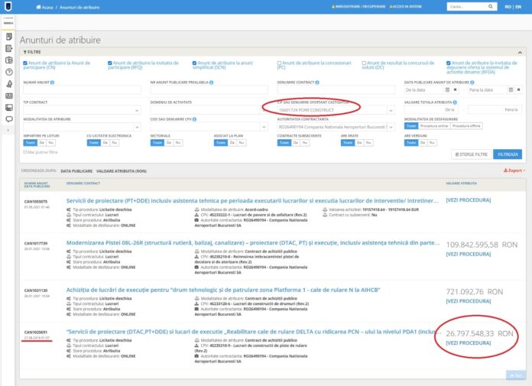Click the NUMAR ANUNT input field

tap(80, 90)
